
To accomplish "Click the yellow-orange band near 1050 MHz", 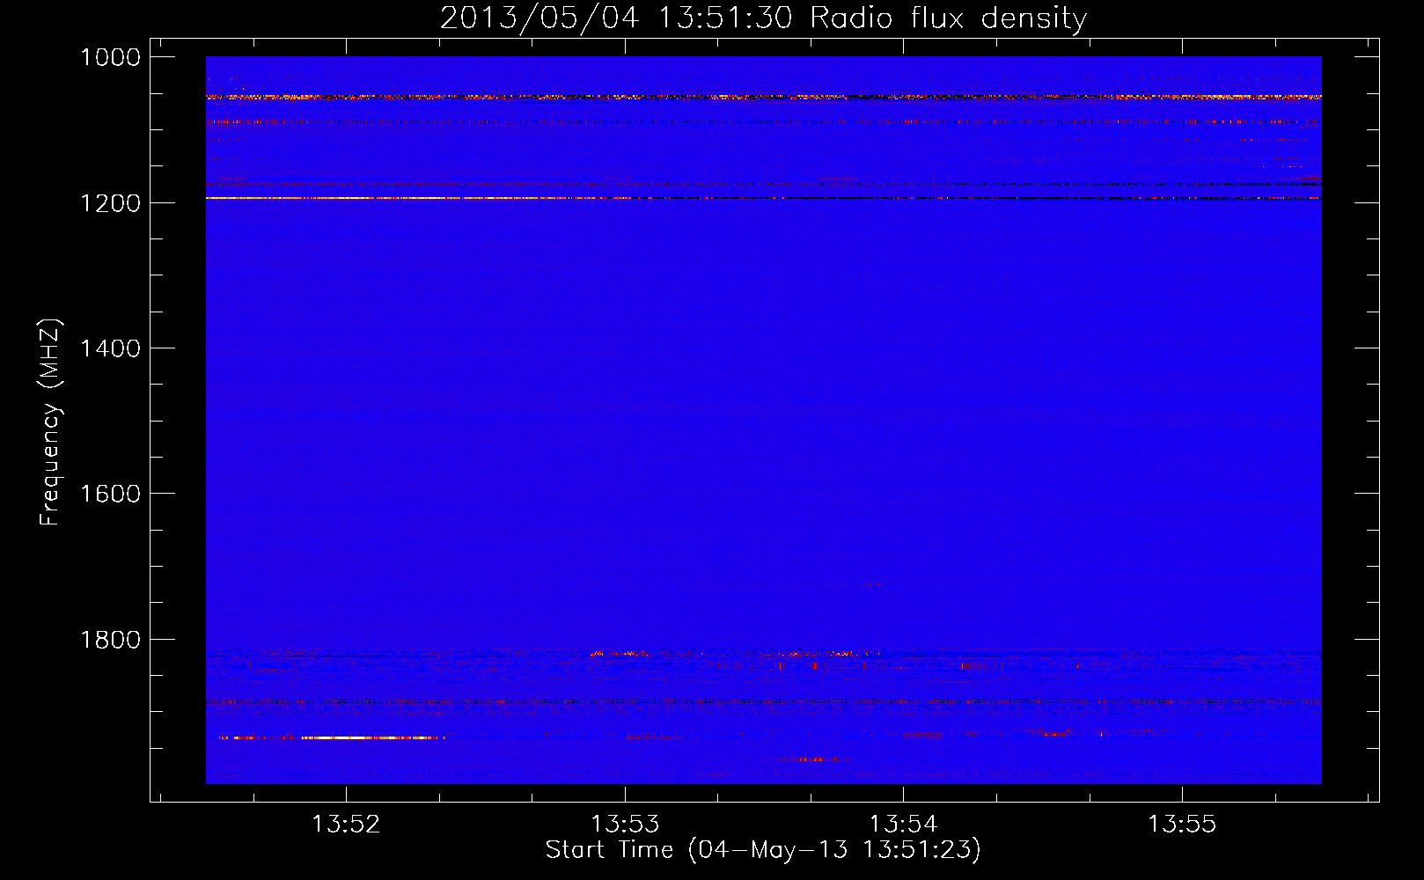I will click(763, 97).
